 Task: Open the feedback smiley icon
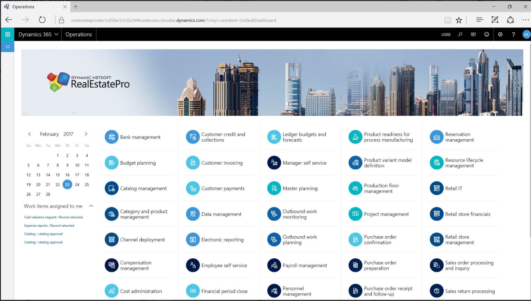486,35
